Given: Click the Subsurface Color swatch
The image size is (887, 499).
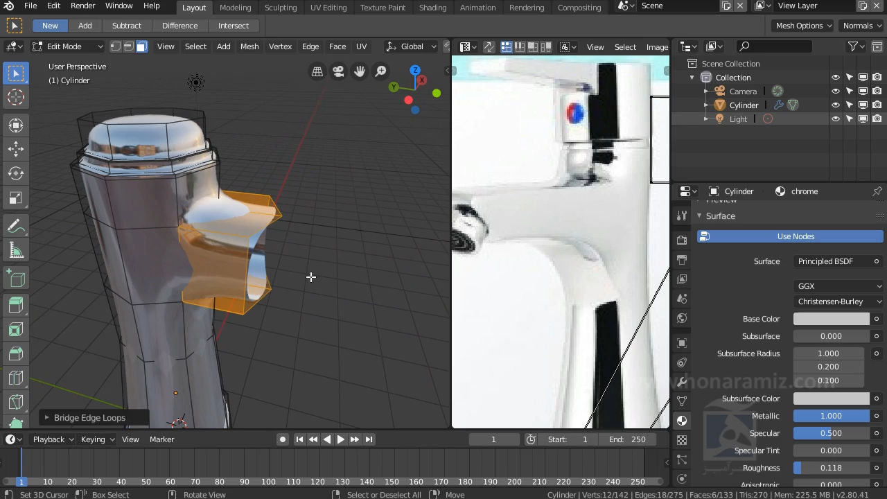Looking at the screenshot, I should pyautogui.click(x=831, y=399).
